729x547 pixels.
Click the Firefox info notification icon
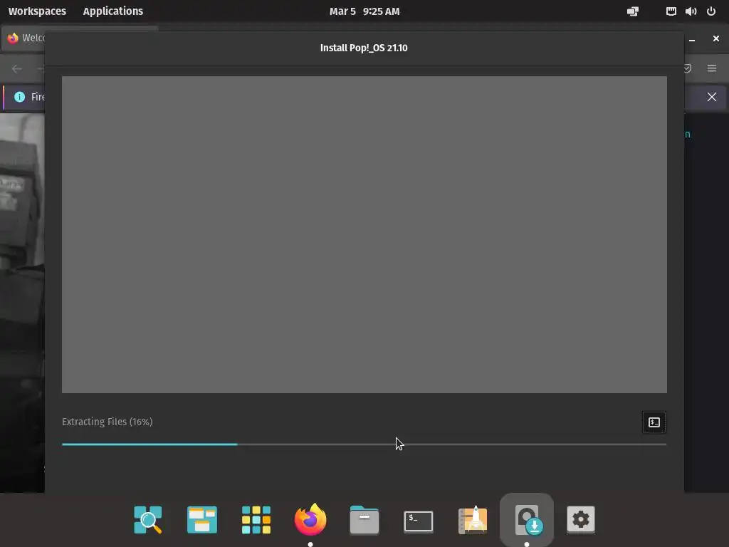point(19,97)
